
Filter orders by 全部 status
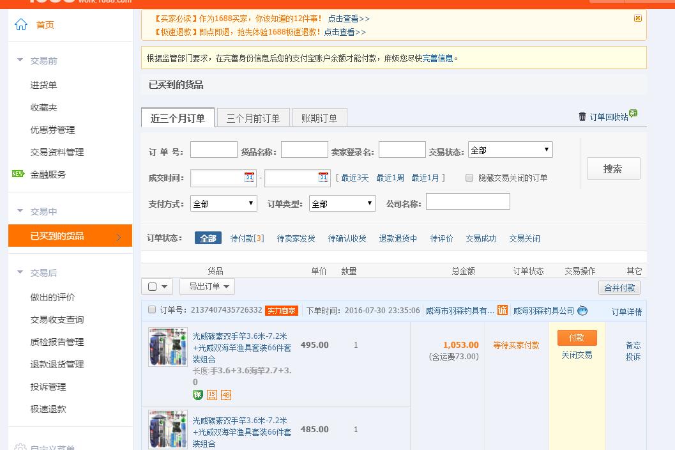coord(208,238)
